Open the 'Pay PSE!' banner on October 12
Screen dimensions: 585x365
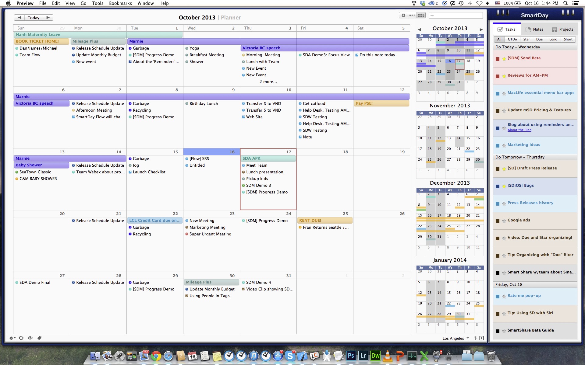tap(381, 103)
